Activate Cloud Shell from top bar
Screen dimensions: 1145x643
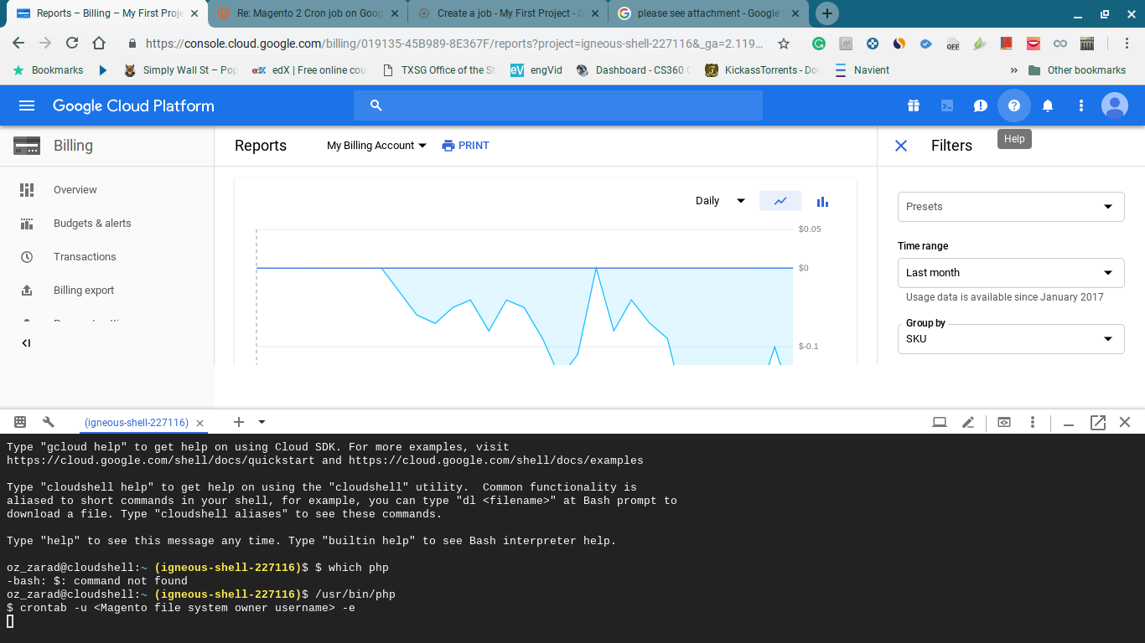(946, 105)
